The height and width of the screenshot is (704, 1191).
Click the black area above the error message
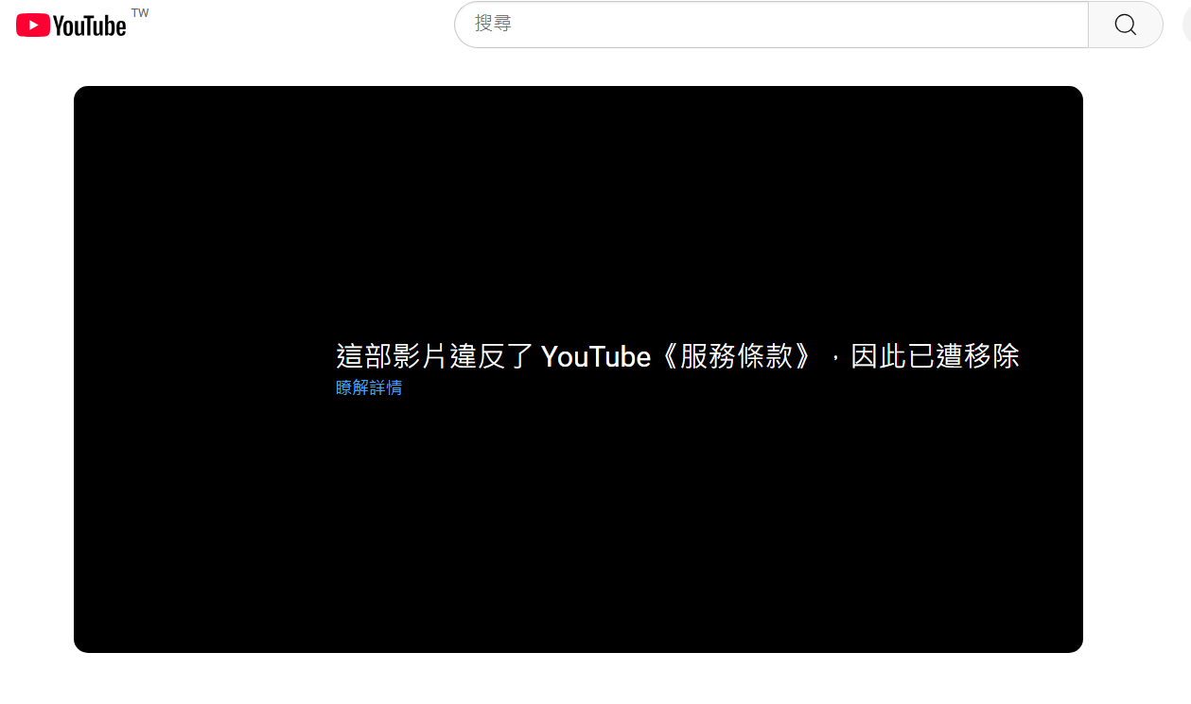[x=578, y=208]
